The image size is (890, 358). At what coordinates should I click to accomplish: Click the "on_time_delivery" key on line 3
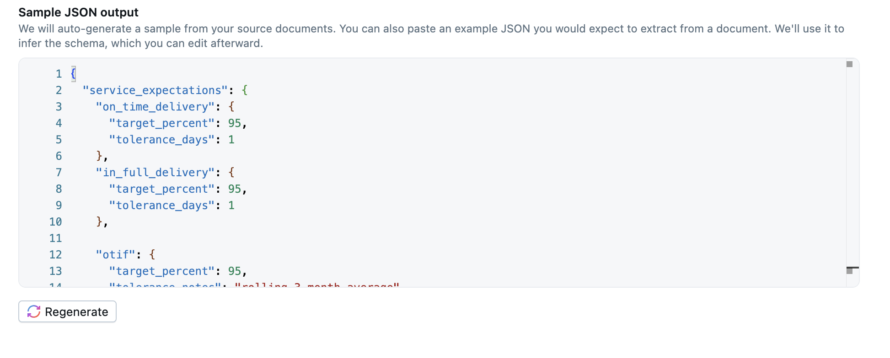click(155, 107)
